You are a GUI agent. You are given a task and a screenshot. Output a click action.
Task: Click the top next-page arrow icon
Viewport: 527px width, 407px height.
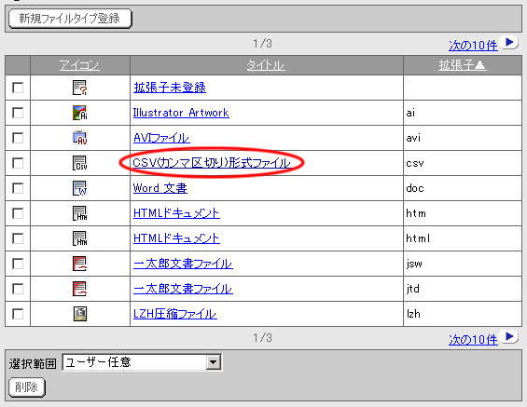(509, 43)
